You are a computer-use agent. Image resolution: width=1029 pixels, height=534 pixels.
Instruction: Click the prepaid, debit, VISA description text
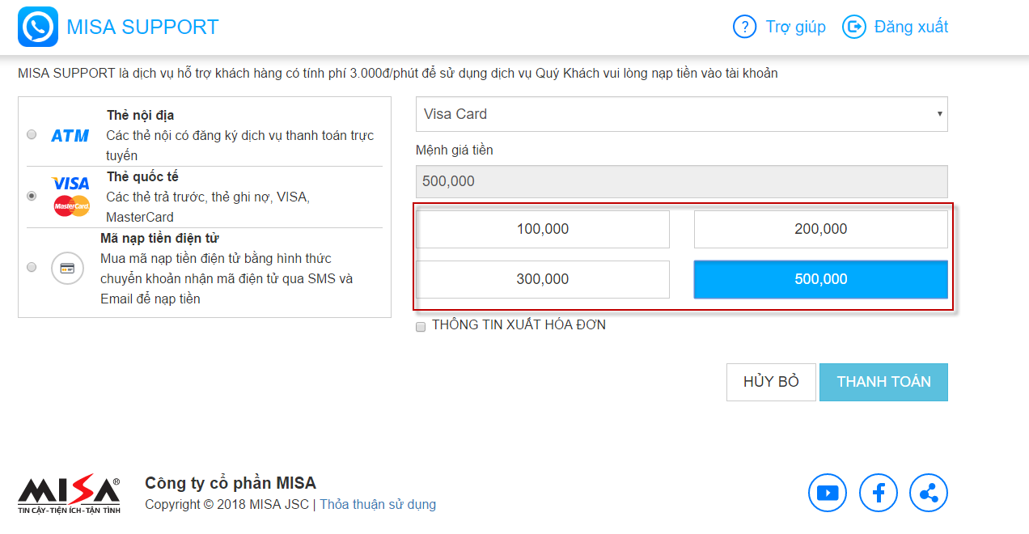[208, 207]
